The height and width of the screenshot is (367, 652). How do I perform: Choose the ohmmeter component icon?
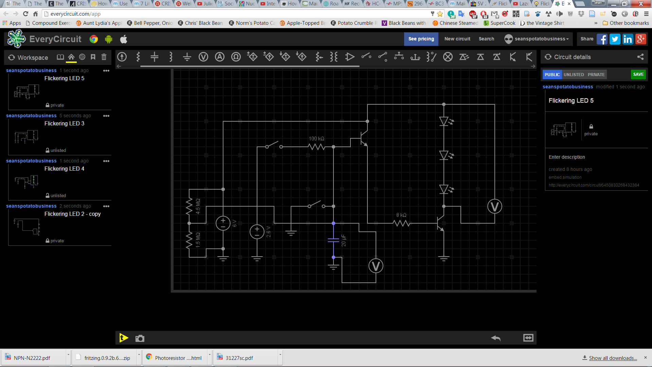(x=236, y=57)
